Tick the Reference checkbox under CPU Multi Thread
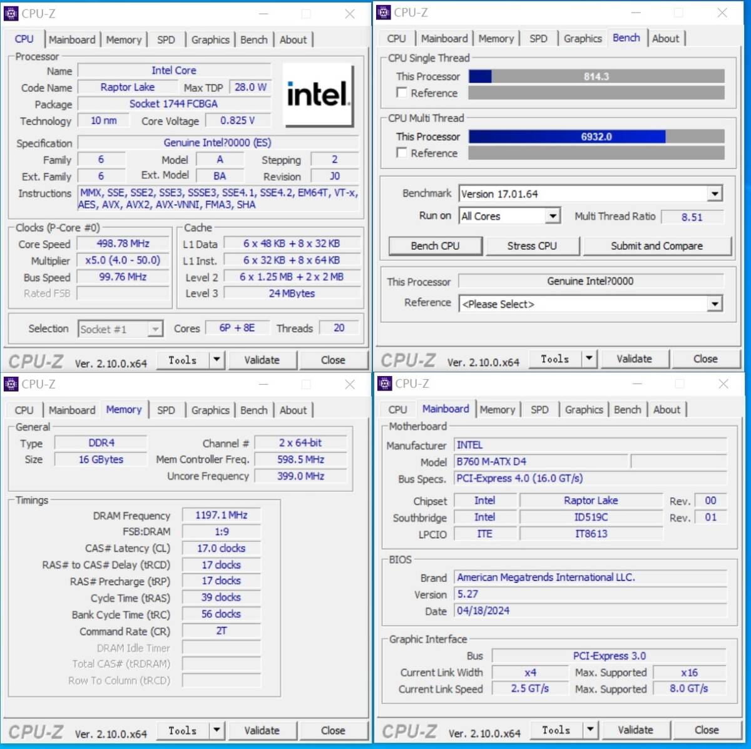The height and width of the screenshot is (749, 751). [402, 153]
